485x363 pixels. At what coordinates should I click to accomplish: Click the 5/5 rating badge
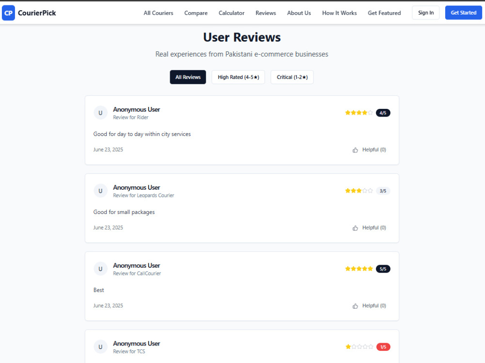383,269
